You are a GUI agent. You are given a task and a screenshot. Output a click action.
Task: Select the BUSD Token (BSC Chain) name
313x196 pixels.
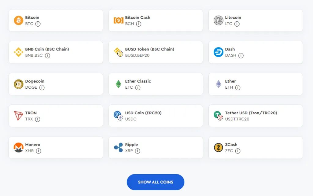click(x=150, y=49)
